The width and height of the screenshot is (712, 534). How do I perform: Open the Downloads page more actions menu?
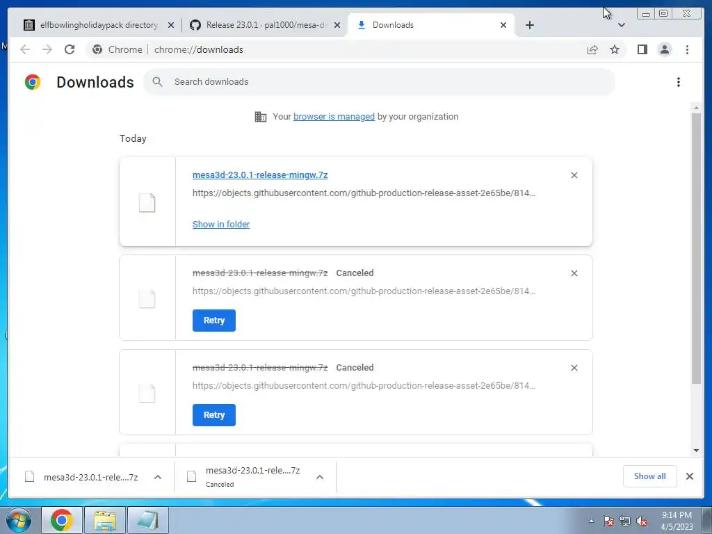pos(679,82)
